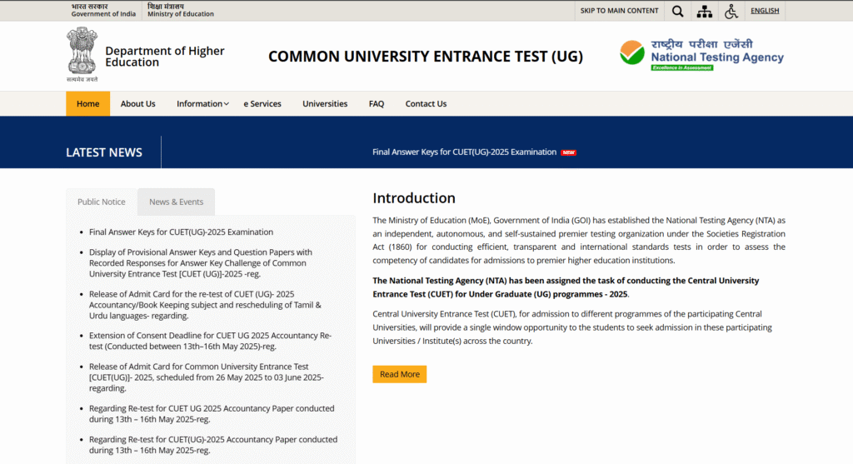Open the Regarding Re-test for CUET UG 2025 notice
This screenshot has width=853, height=464.
pos(212,414)
